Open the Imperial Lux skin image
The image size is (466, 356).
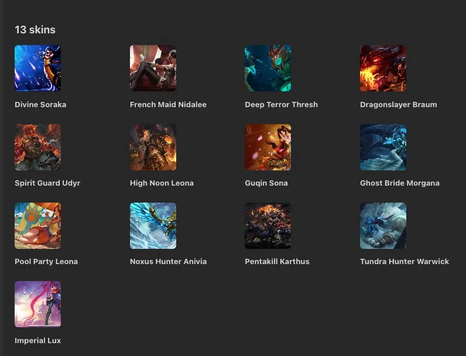coord(37,304)
